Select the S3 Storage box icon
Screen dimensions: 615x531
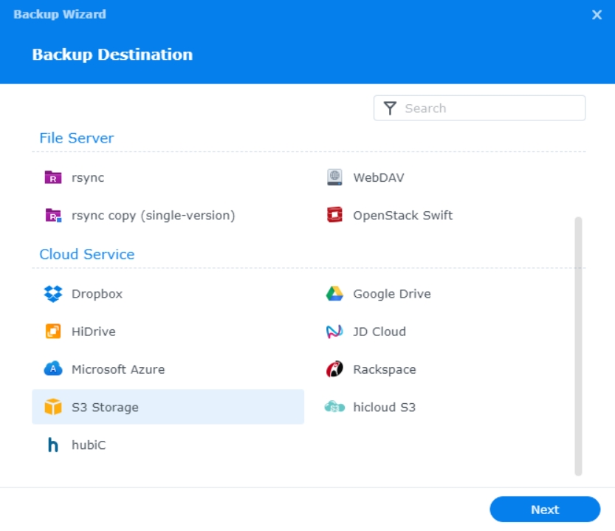tap(53, 407)
